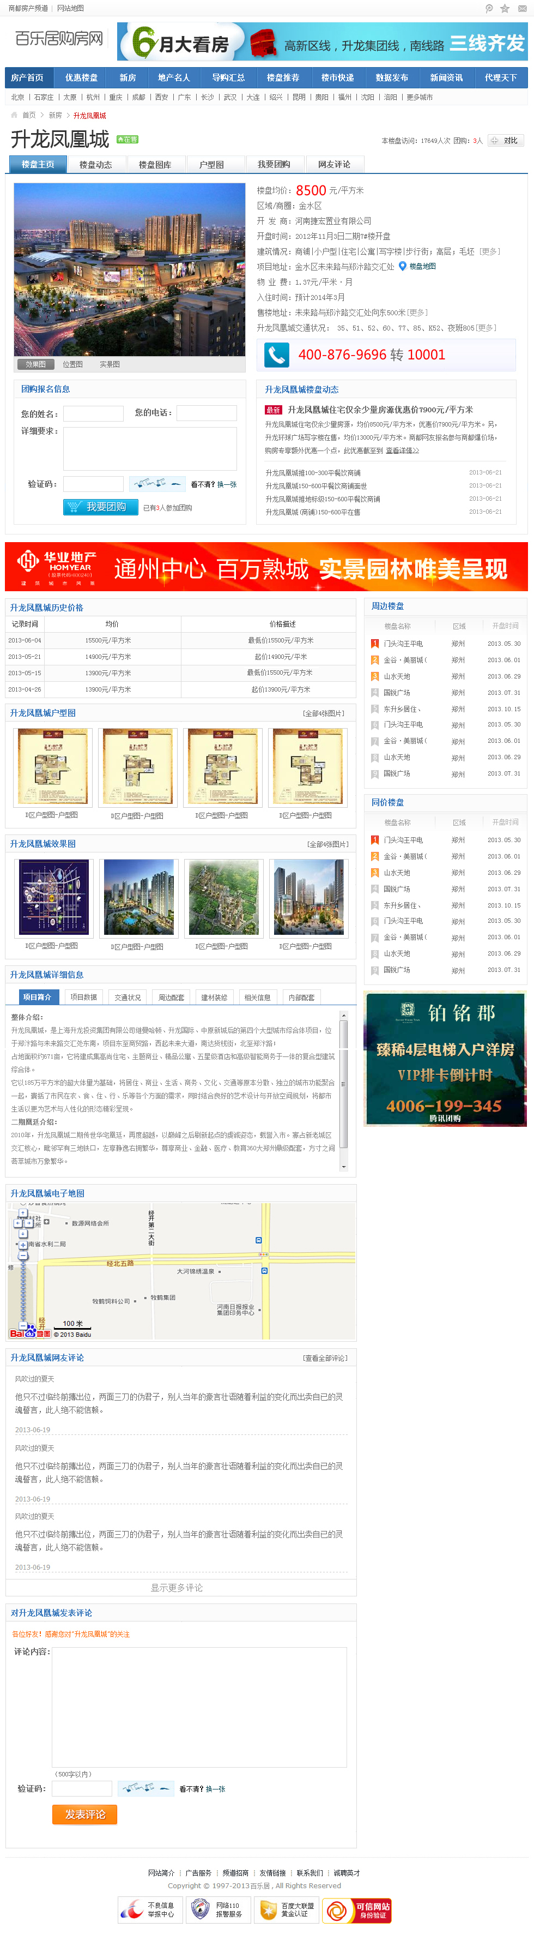The image size is (534, 1952).
Task: Click the map pan-up arrow button
Action: [x=23, y=1213]
